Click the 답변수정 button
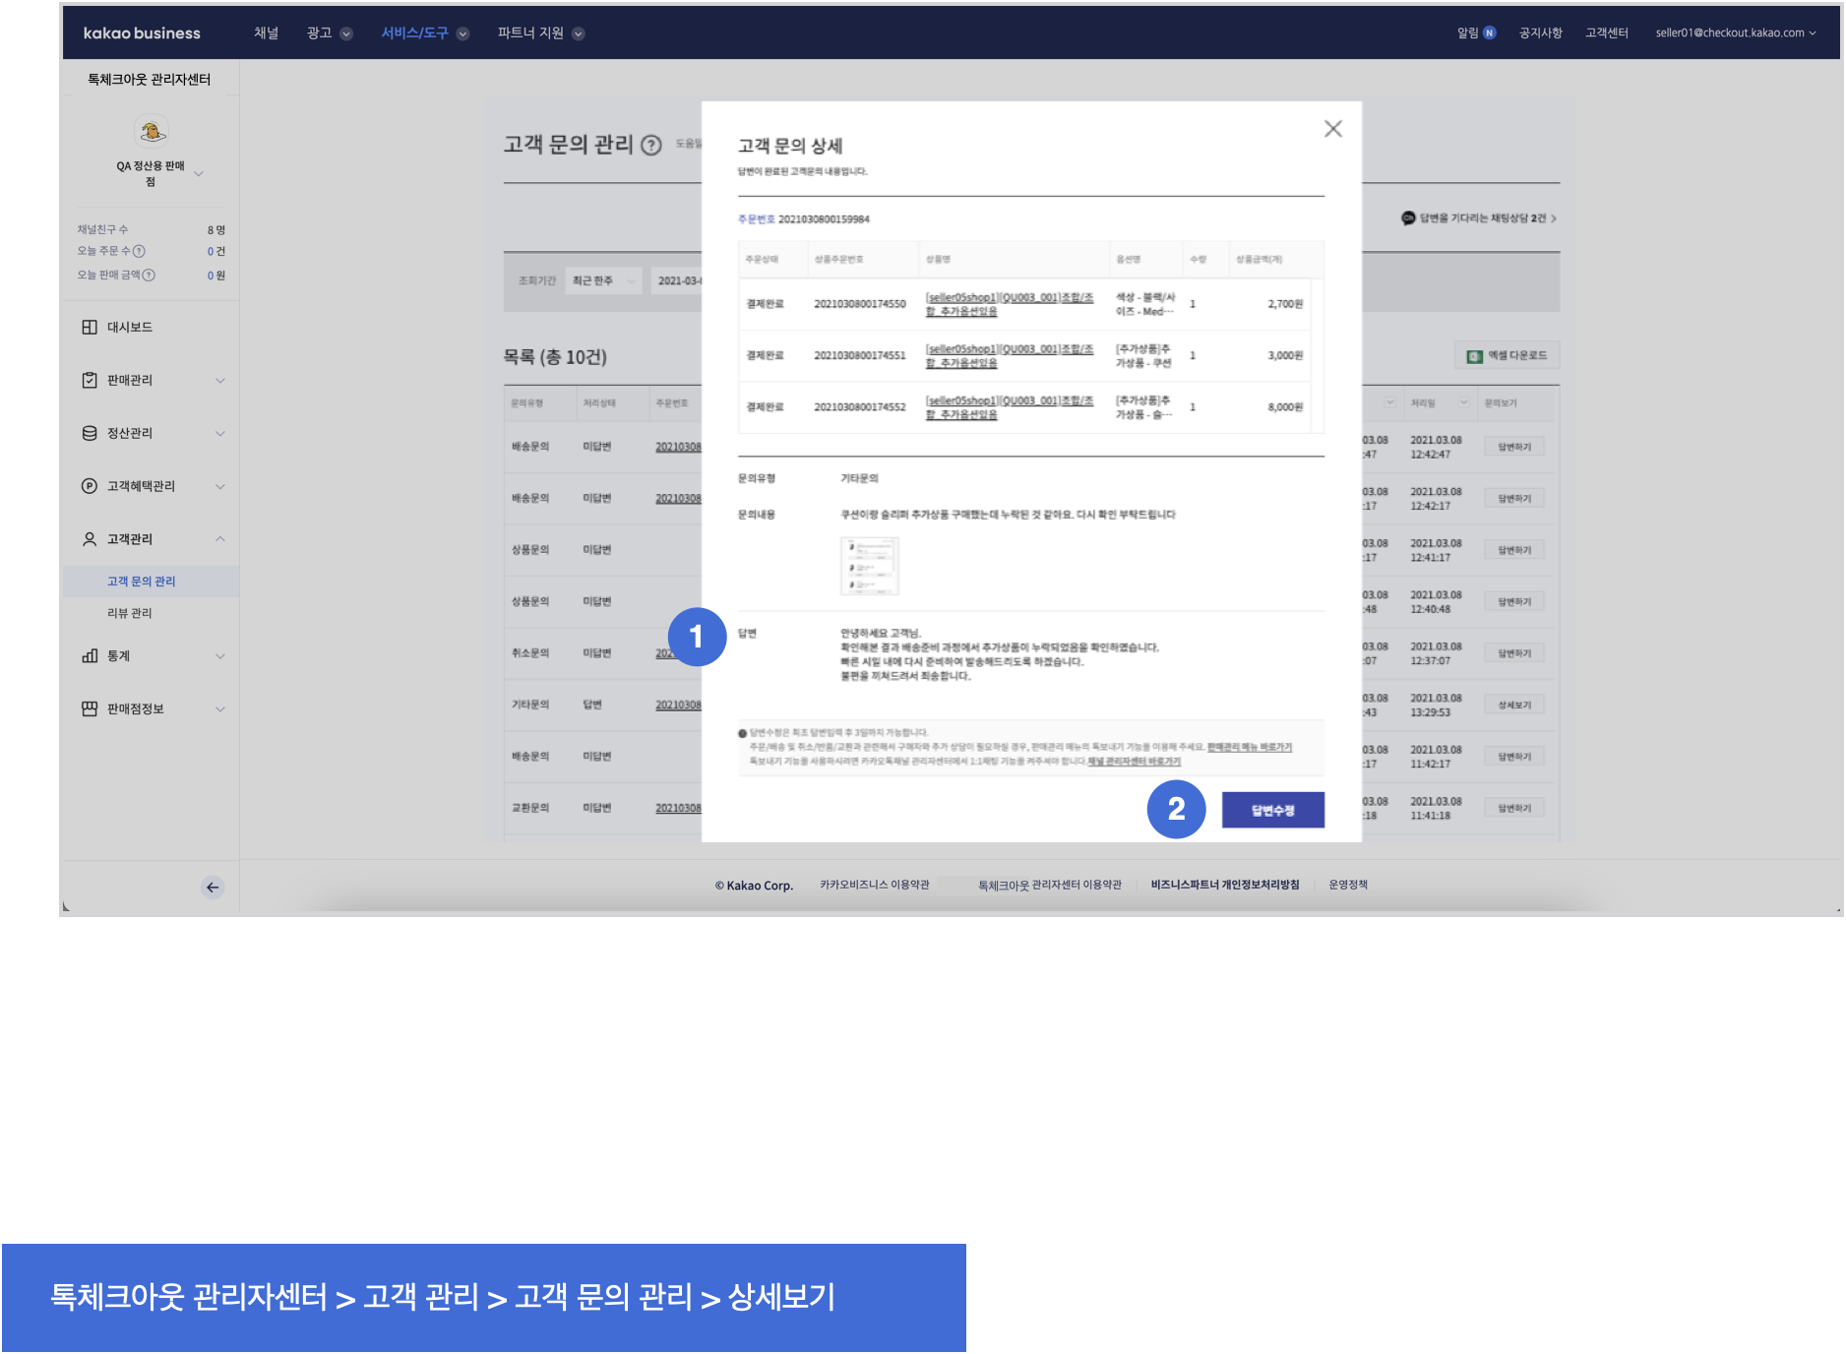This screenshot has width=1846, height=1354. [x=1272, y=810]
